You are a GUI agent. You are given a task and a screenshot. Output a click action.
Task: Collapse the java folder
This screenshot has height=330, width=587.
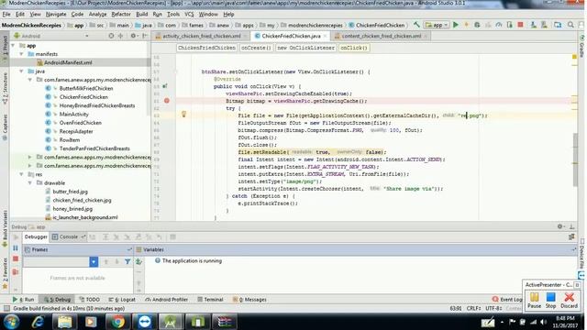click(x=22, y=71)
